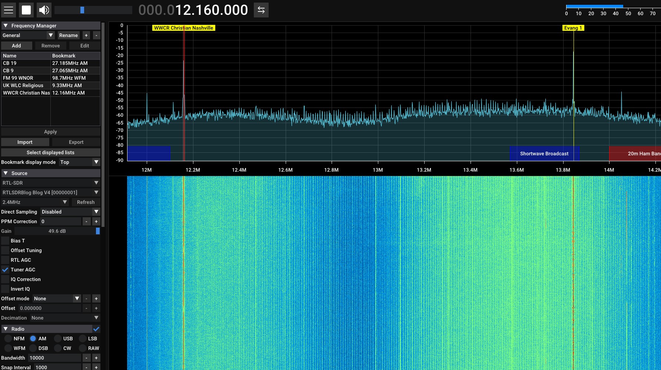Open the hamburger menu icon
The height and width of the screenshot is (370, 661).
(9, 10)
